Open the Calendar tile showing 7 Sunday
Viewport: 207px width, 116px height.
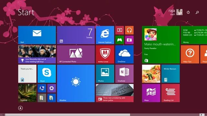click(76, 35)
